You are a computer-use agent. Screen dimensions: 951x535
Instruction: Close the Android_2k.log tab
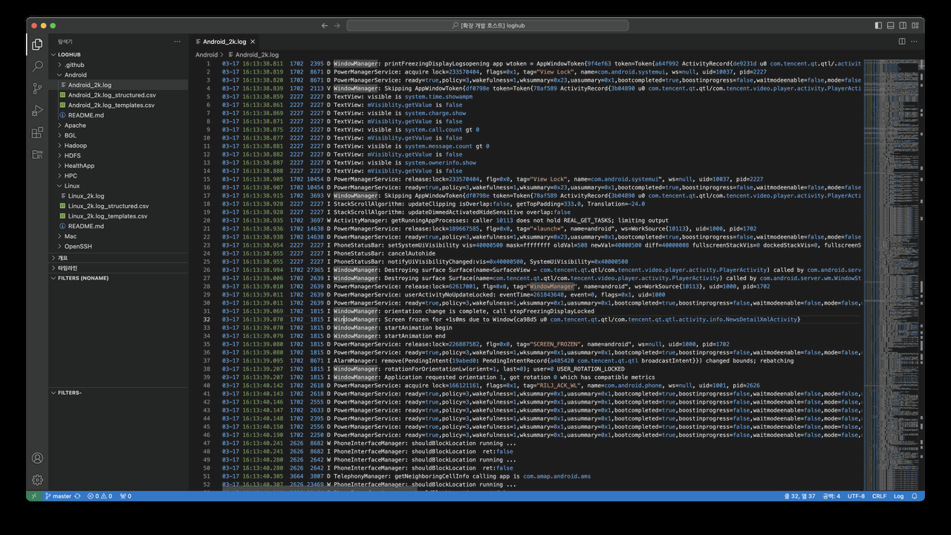point(253,42)
